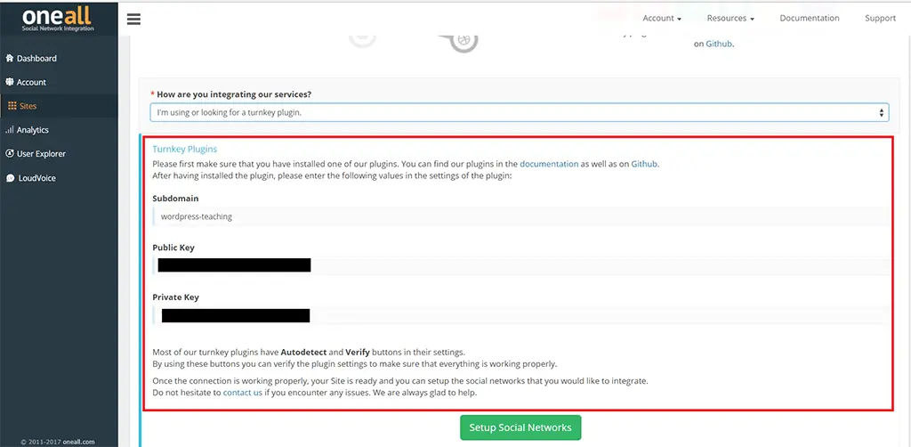Click the Sites grid icon
Image resolution: width=911 pixels, height=447 pixels.
pyautogui.click(x=12, y=106)
